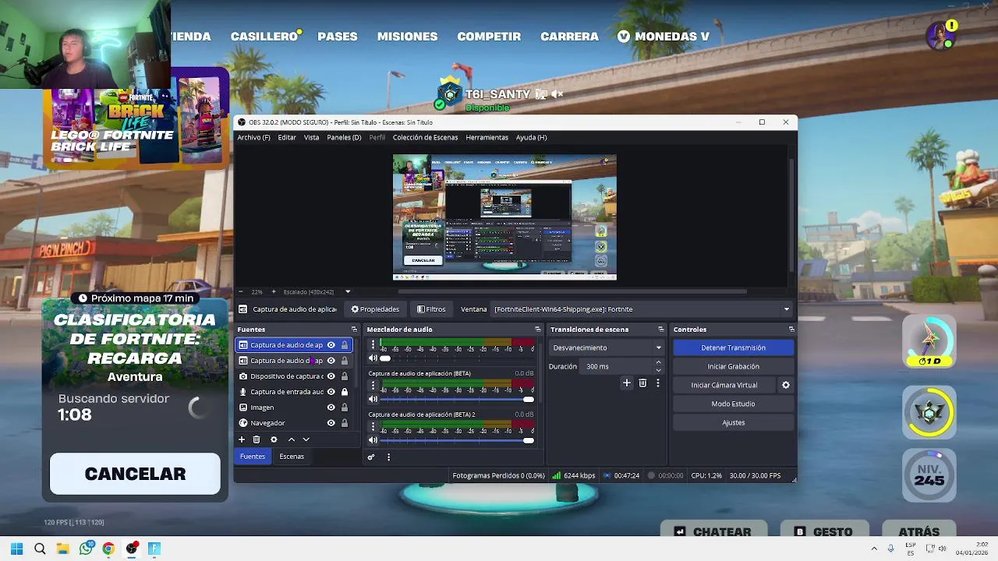Hide the Navegador source
This screenshot has height=561, width=998.
coord(331,423)
